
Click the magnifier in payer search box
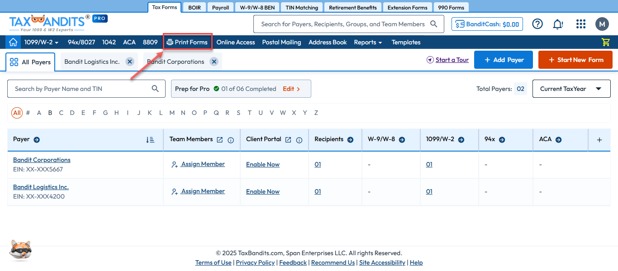pos(155,89)
